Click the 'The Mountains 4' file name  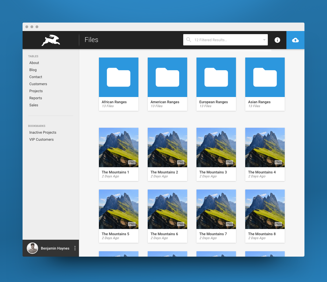tap(262, 172)
